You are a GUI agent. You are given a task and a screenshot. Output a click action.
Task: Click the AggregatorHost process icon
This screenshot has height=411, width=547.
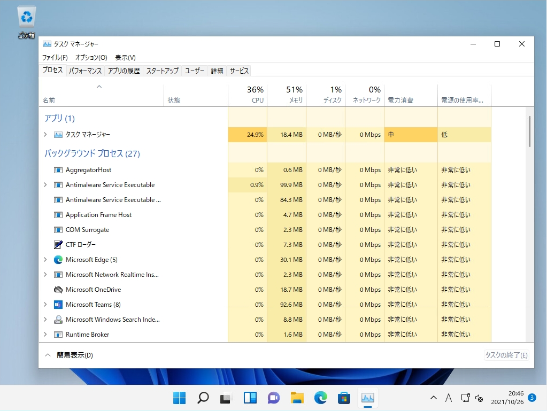(x=58, y=170)
